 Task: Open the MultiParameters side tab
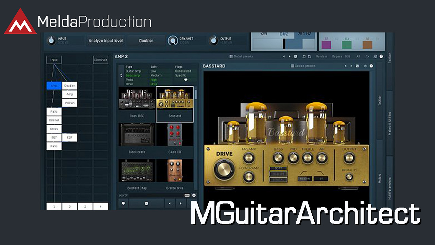point(389,187)
